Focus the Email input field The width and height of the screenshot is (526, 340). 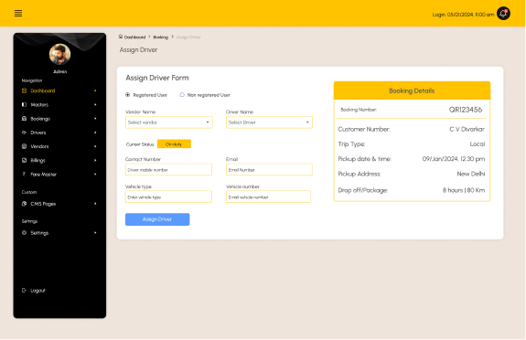point(269,170)
